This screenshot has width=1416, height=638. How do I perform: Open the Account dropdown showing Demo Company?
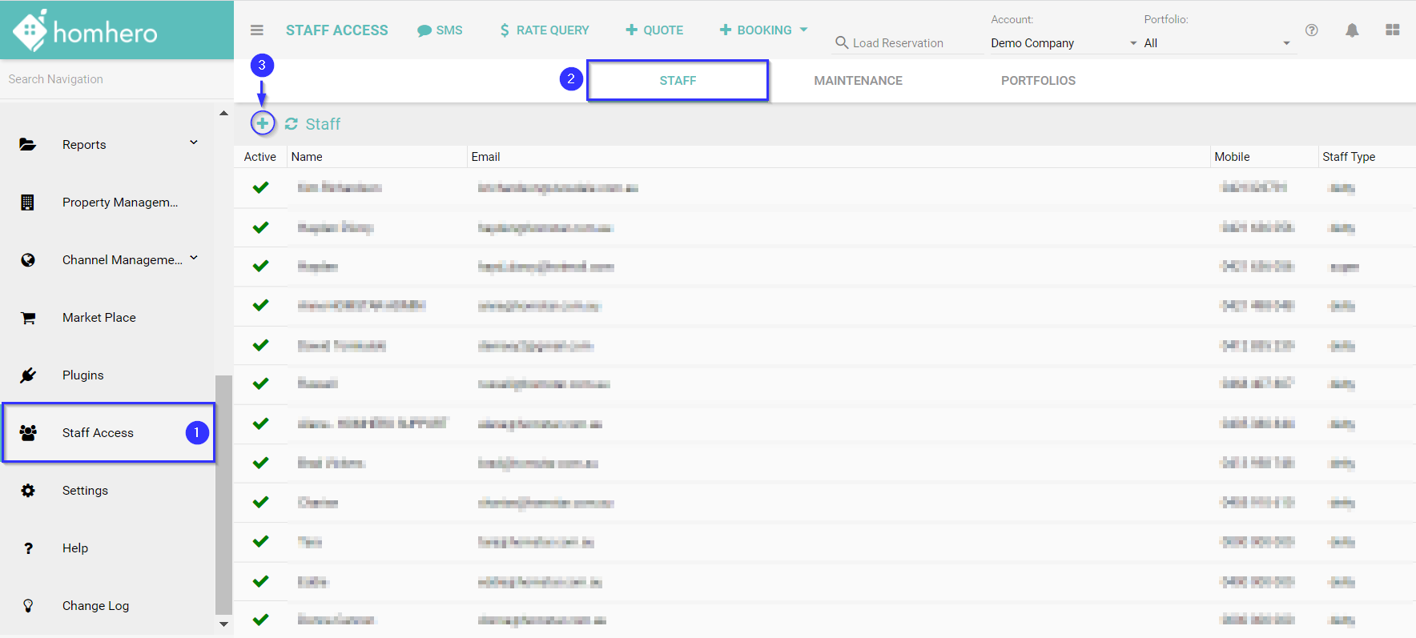[x=1063, y=43]
